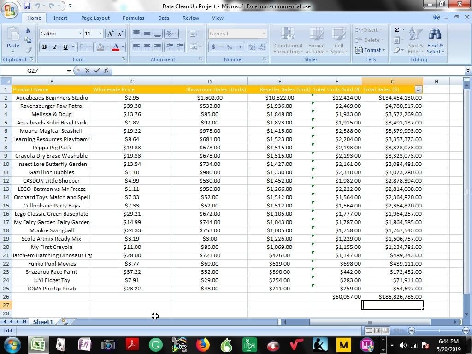This screenshot has width=472, height=354.
Task: Click the Insert Function fx icon
Action: click(x=106, y=71)
